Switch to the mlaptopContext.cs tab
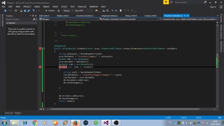Viewport: 224px width, 126px height. (x=110, y=16)
